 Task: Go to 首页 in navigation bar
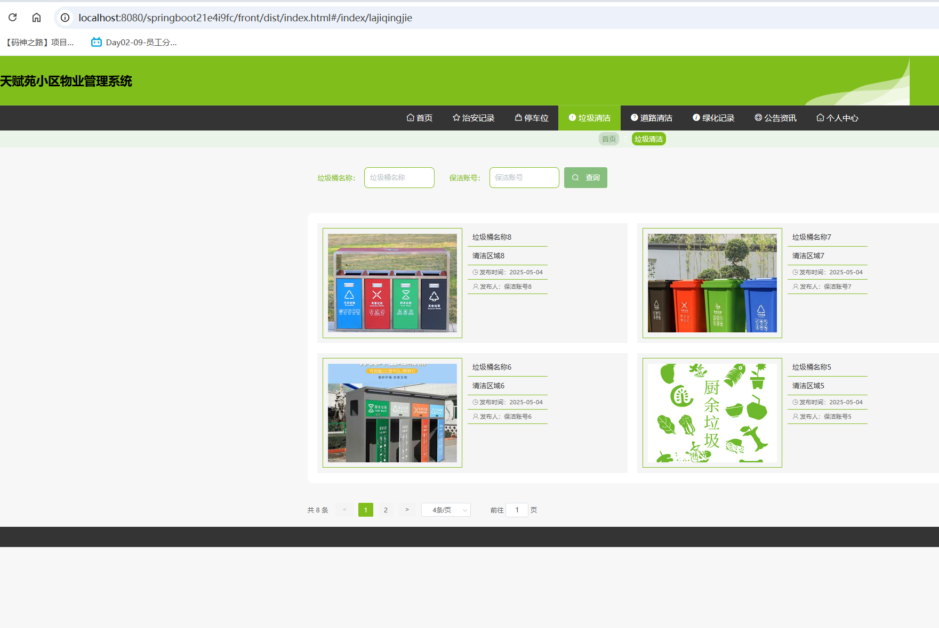pos(419,118)
